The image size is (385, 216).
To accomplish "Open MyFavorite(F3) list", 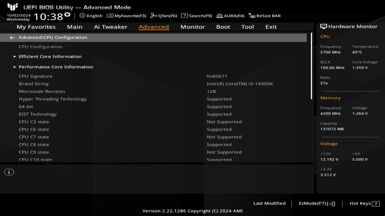I will tap(126, 16).
